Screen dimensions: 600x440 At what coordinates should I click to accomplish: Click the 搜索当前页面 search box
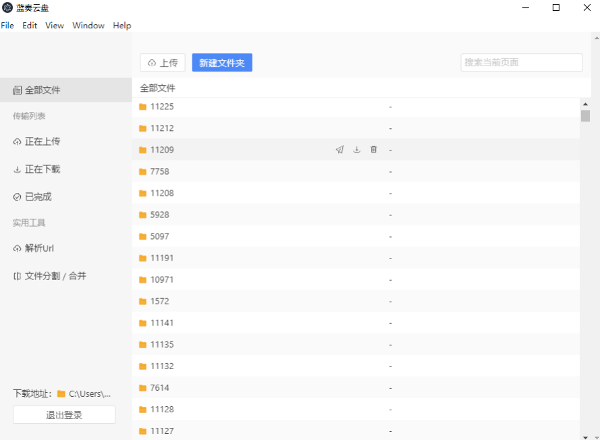[521, 62]
